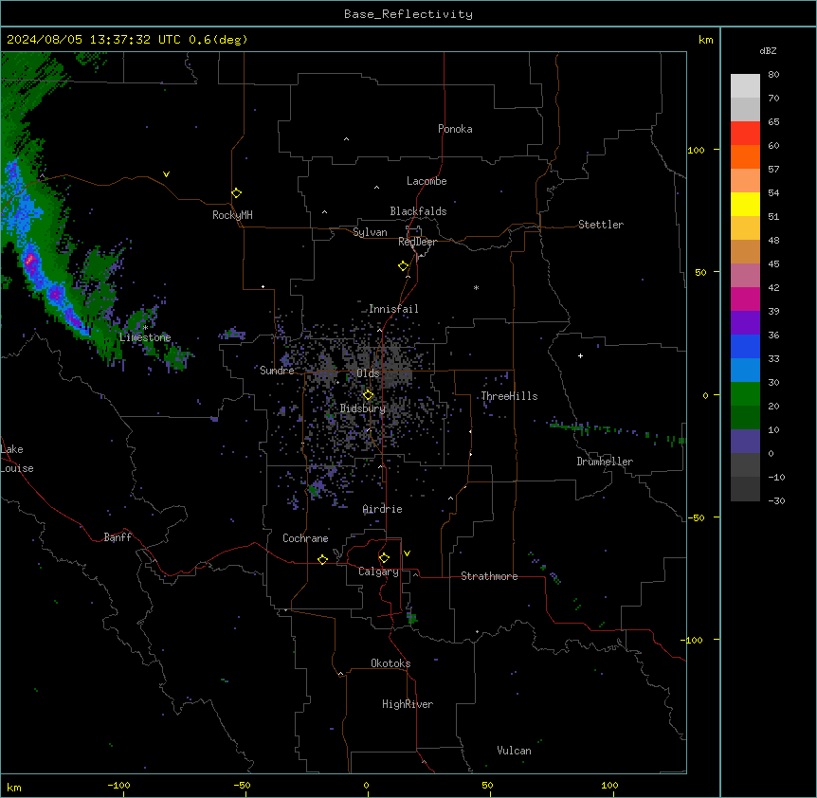Image resolution: width=817 pixels, height=798 pixels.
Task: Click the Lake Louise label
Action: pyautogui.click(x=17, y=459)
